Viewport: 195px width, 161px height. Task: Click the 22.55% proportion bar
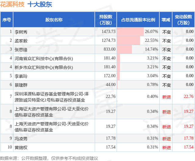pos(129,41)
